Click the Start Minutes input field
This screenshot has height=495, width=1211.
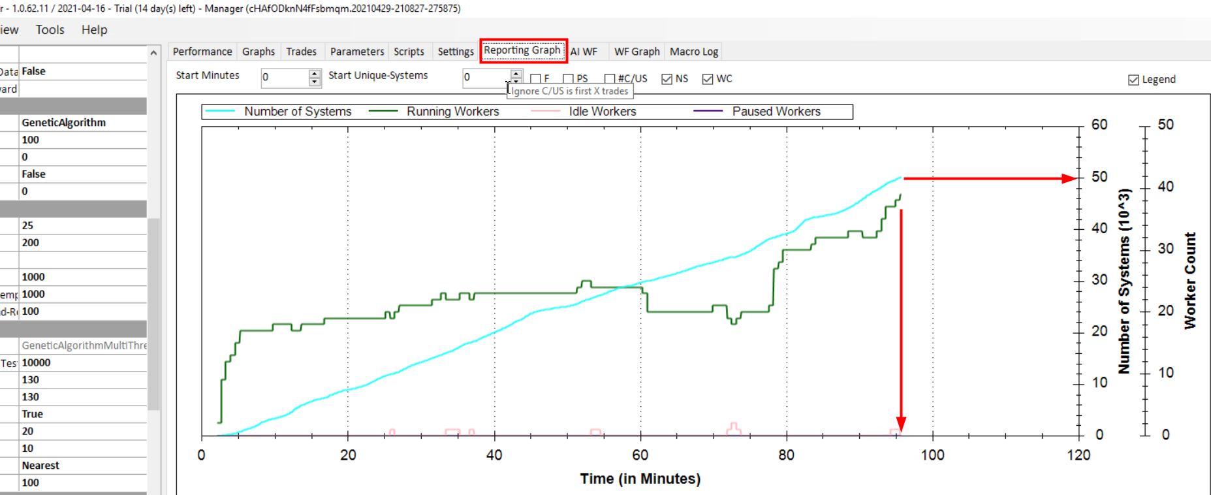click(284, 78)
